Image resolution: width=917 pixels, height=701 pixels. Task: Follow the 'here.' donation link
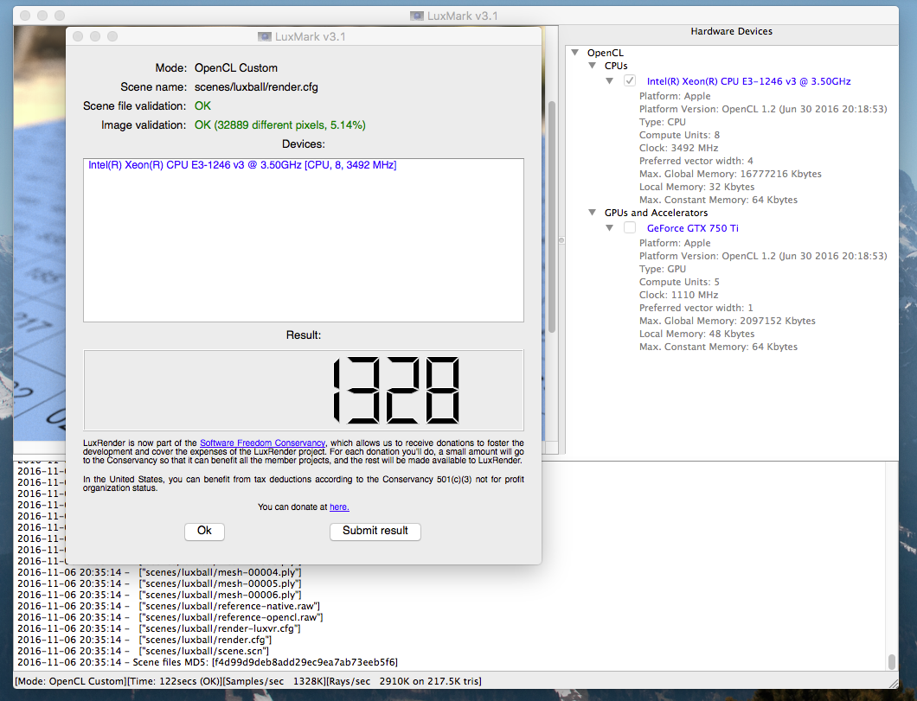tap(339, 507)
